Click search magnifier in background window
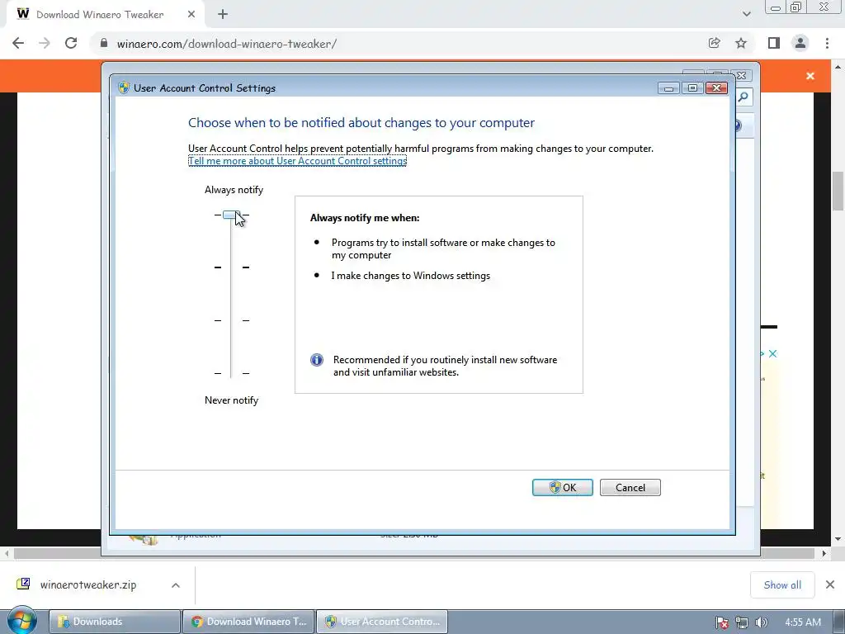 [x=744, y=97]
